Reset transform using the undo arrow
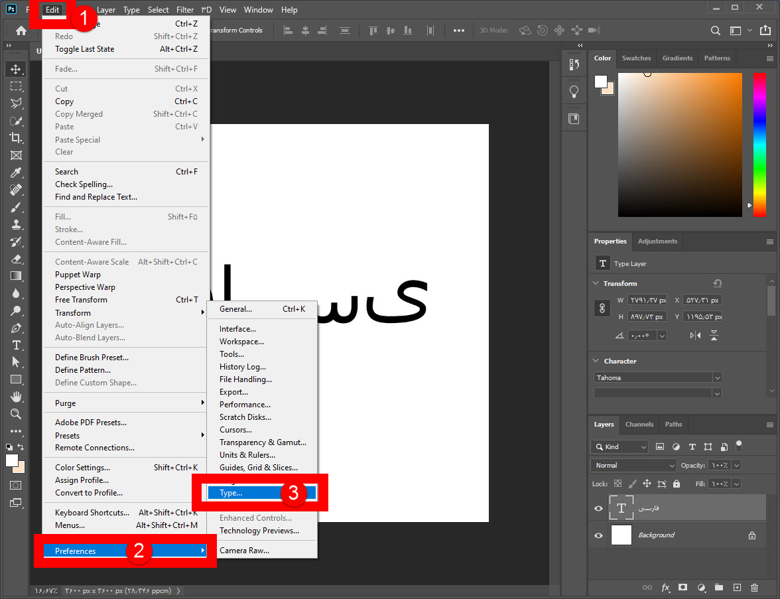The width and height of the screenshot is (780, 599). click(718, 283)
